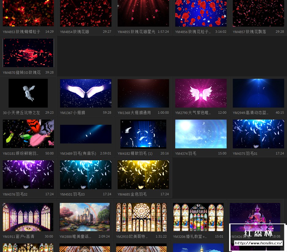Click the label text YM4375 羽毛01
287x252 pixels.
[245, 154]
